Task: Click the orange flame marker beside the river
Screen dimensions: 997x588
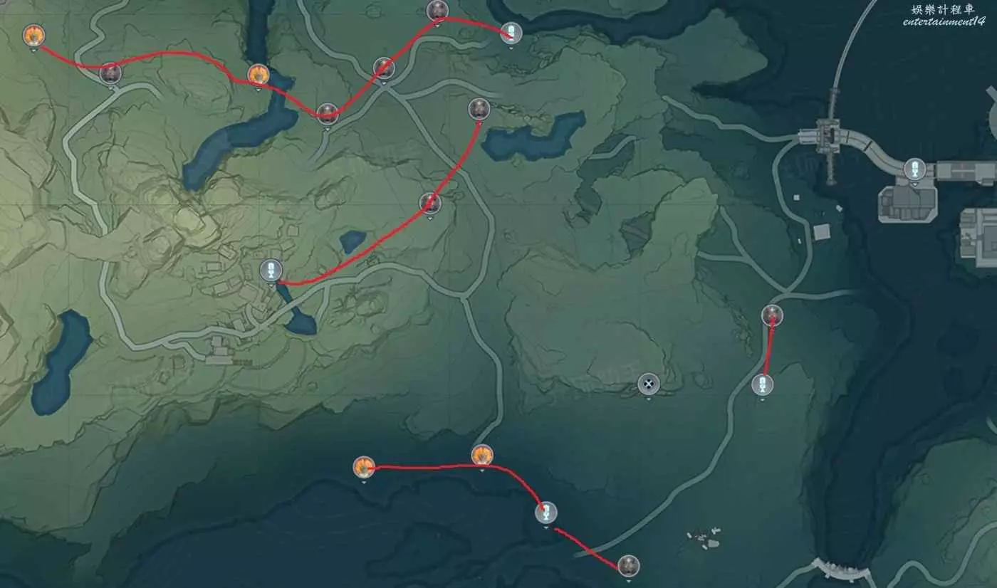Action: pyautogui.click(x=259, y=74)
